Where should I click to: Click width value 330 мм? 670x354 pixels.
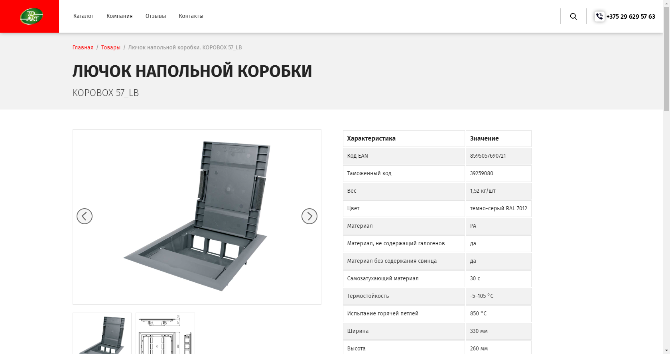(479, 331)
